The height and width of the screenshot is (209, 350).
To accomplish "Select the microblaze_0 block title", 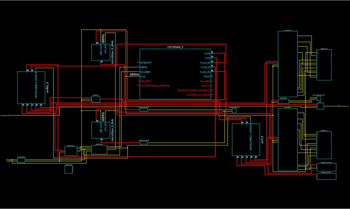I will point(175,47).
